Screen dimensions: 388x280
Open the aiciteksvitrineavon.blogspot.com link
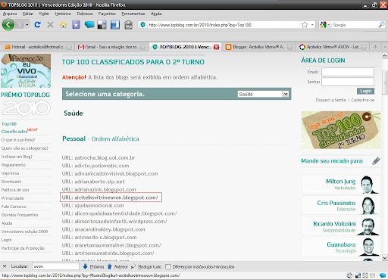(117, 198)
